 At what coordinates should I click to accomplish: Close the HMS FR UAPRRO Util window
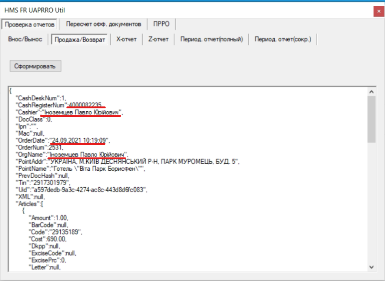[x=377, y=10]
